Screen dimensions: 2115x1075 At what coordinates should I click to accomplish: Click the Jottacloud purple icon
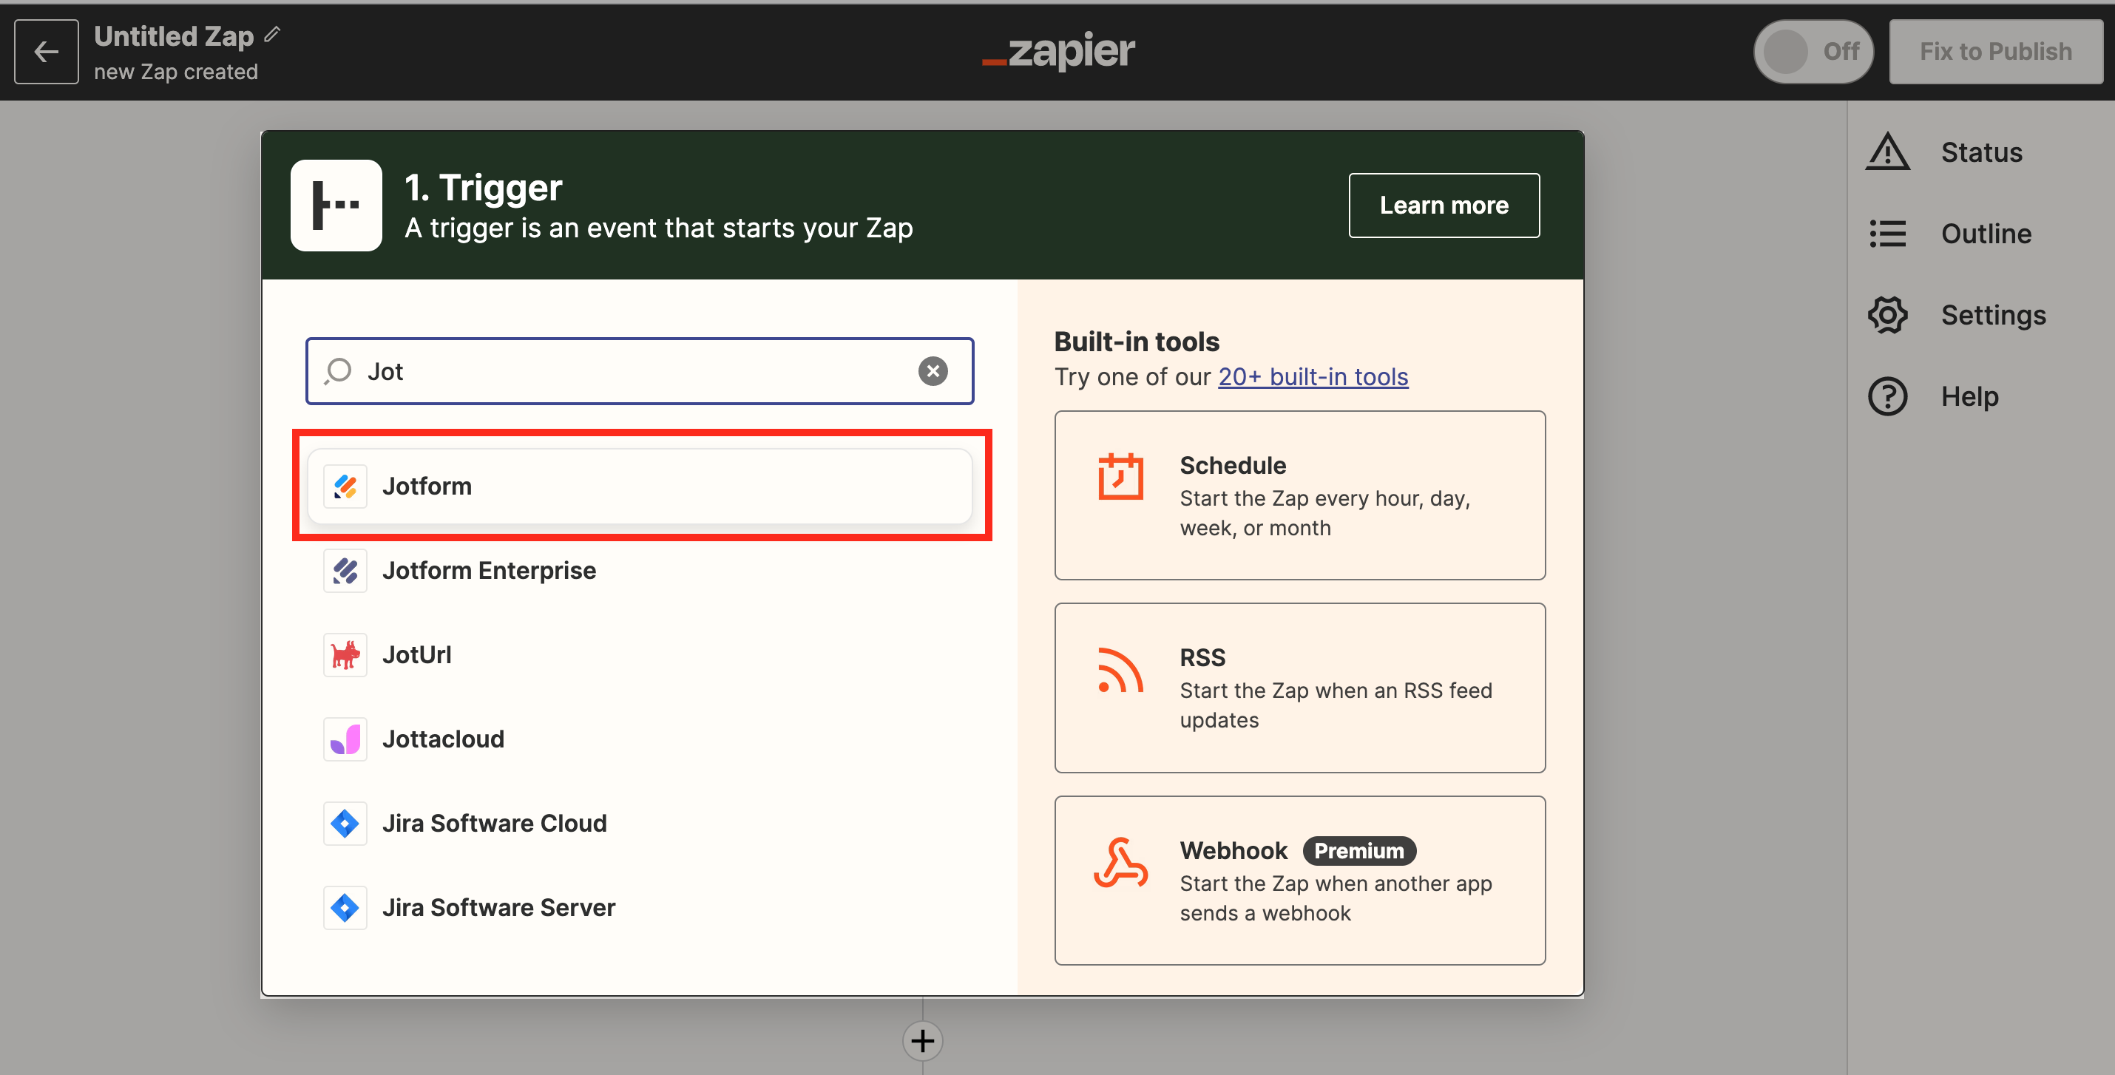click(345, 739)
